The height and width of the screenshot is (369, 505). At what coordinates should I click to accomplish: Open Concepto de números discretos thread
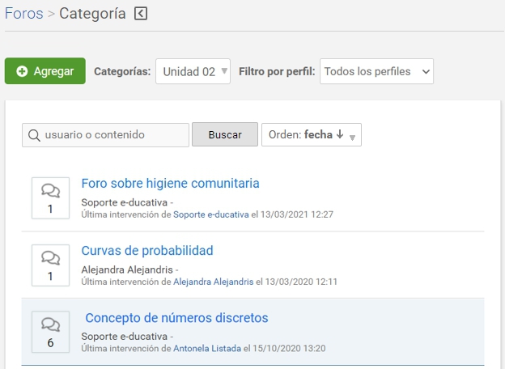(176, 318)
